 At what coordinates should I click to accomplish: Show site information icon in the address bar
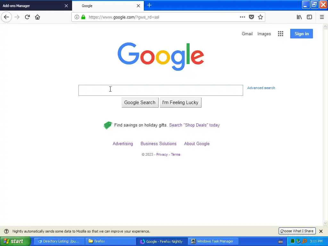77,17
